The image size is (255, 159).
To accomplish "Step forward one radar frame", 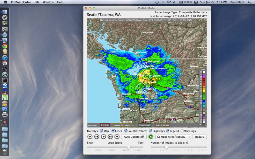I will coord(110,137).
